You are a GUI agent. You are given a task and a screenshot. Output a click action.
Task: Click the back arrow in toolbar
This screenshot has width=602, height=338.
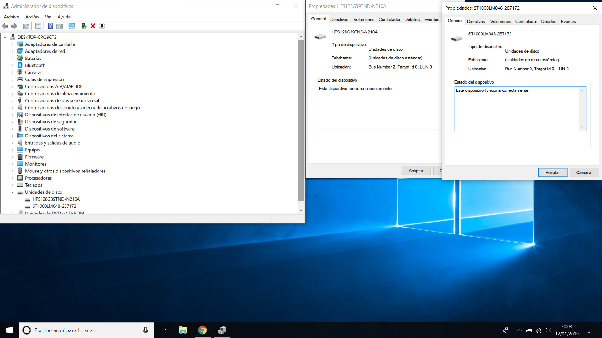pyautogui.click(x=5, y=26)
